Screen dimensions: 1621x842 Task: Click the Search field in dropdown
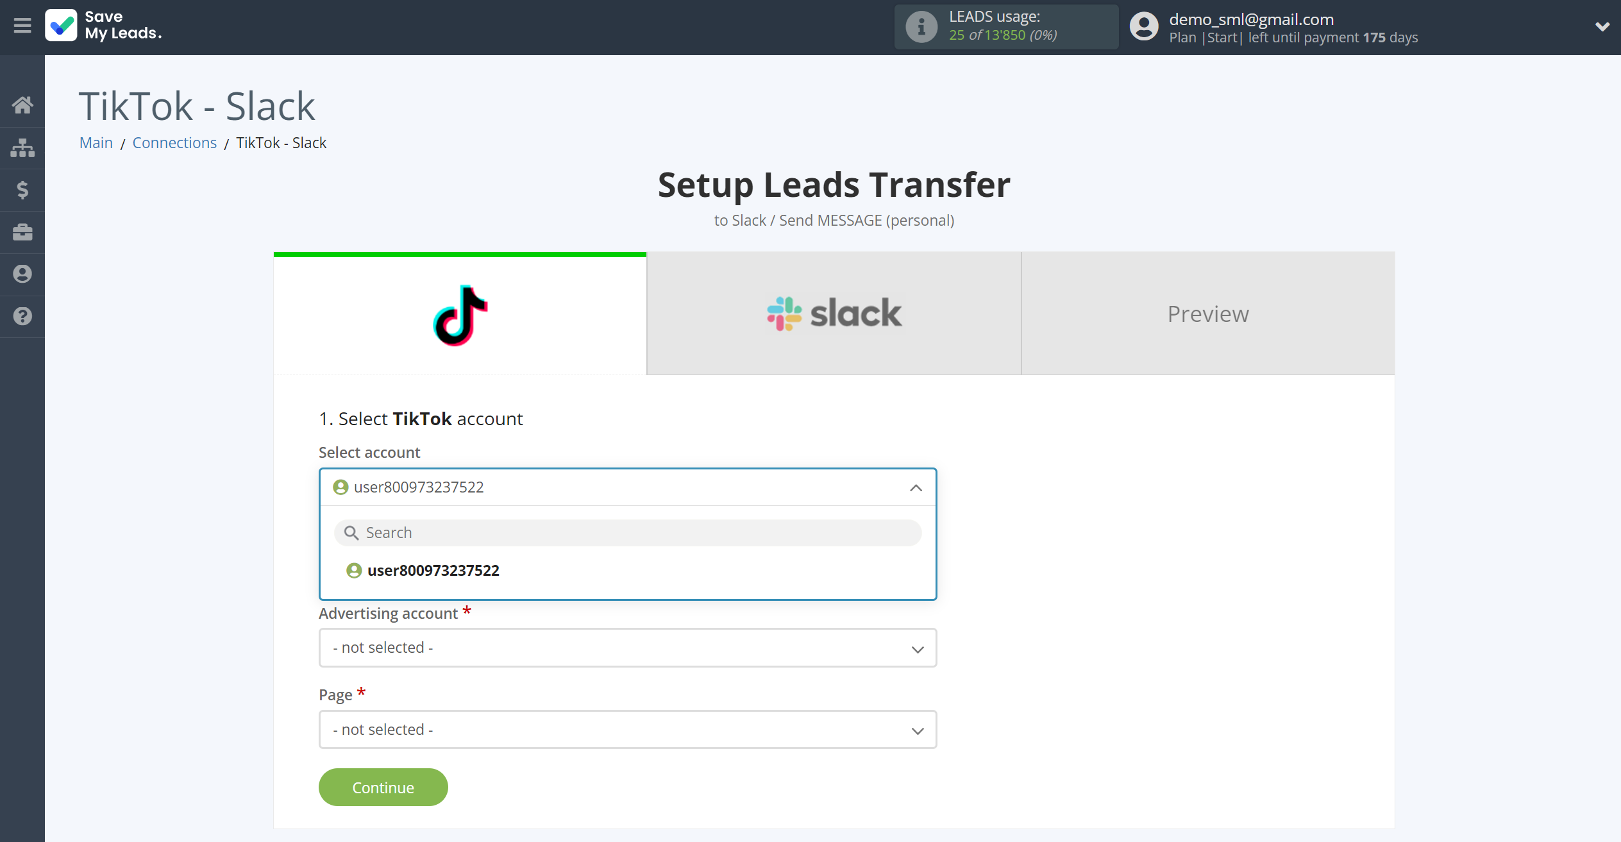coord(627,532)
